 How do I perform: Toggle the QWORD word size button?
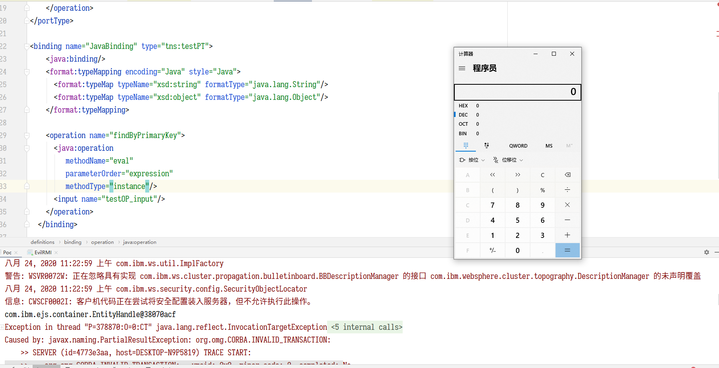pos(518,146)
